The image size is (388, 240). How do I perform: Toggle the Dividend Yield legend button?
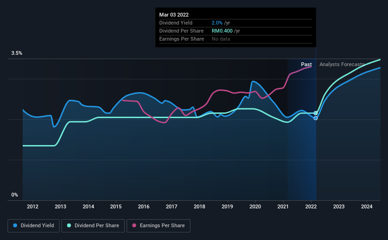pyautogui.click(x=34, y=226)
